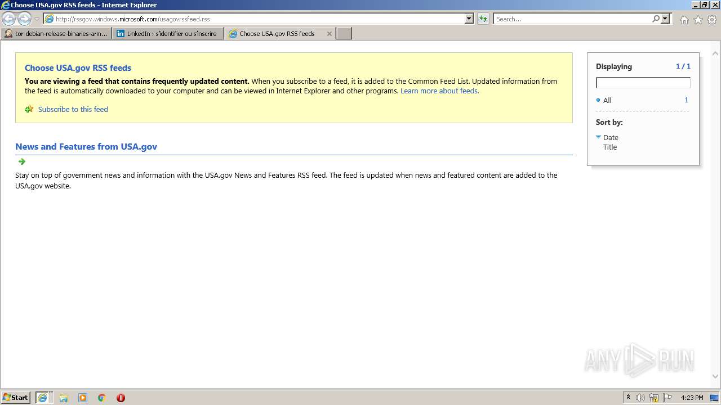Click the Show desktop button
Screen dimensions: 721x405
715,398
